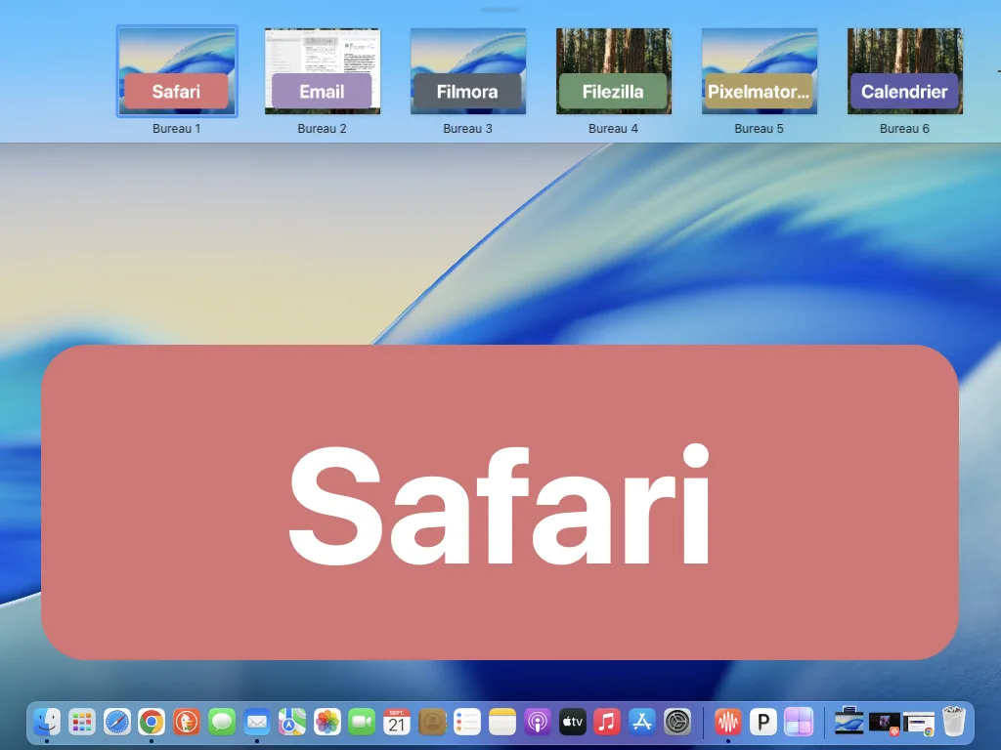Switch to the Safari desktop thumbnail
1001x750 pixels.
coord(177,71)
